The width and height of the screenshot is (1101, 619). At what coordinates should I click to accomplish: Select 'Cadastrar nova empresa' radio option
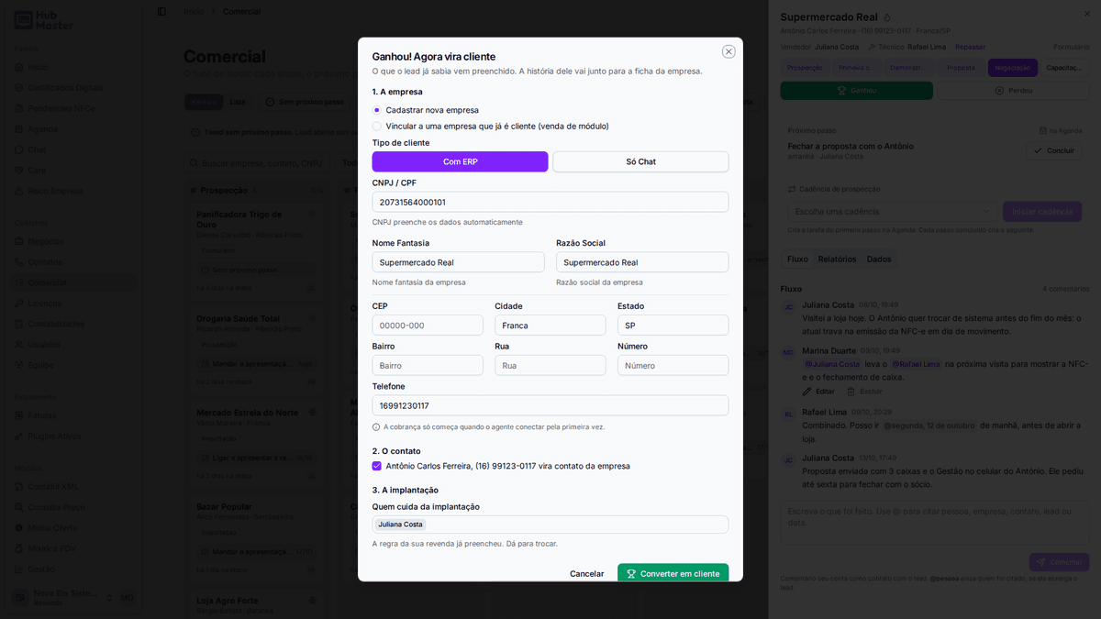point(377,110)
